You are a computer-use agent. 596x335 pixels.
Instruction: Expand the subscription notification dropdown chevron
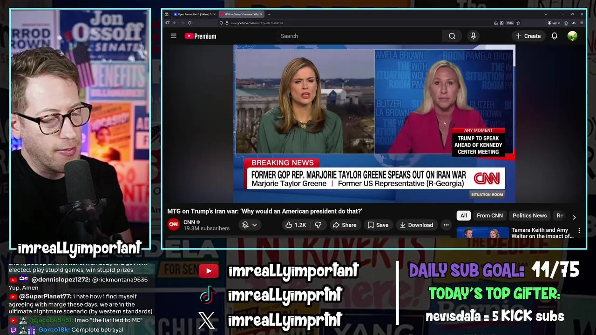pos(254,225)
